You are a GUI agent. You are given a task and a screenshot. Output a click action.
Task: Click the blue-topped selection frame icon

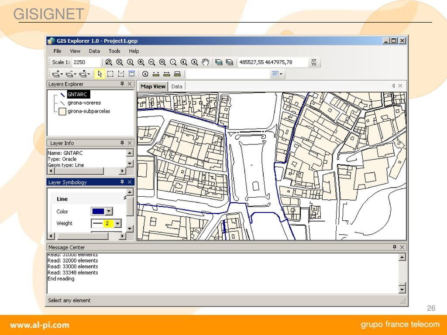(132, 74)
